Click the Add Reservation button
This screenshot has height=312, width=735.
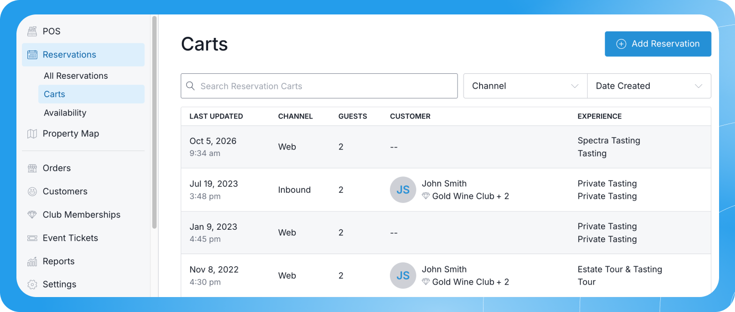click(658, 44)
